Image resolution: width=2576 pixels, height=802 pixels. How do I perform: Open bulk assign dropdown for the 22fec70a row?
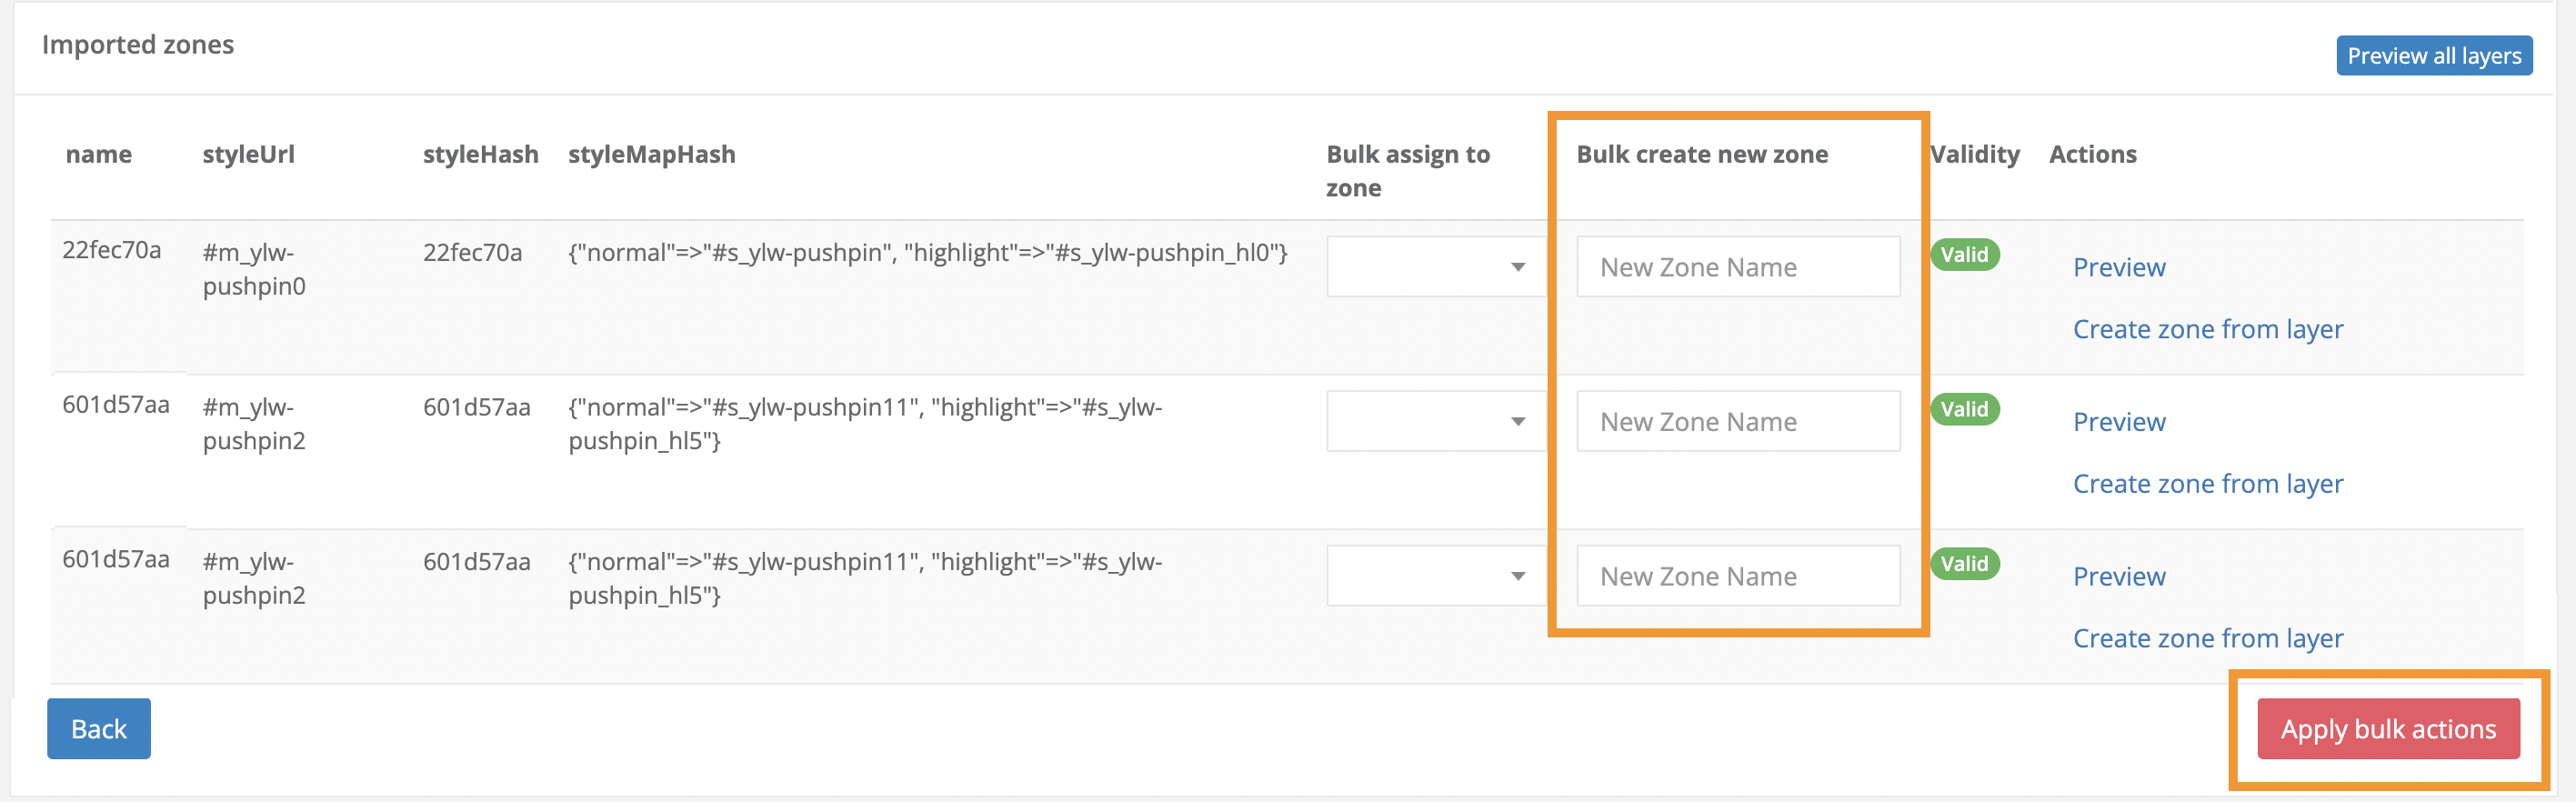[1434, 267]
